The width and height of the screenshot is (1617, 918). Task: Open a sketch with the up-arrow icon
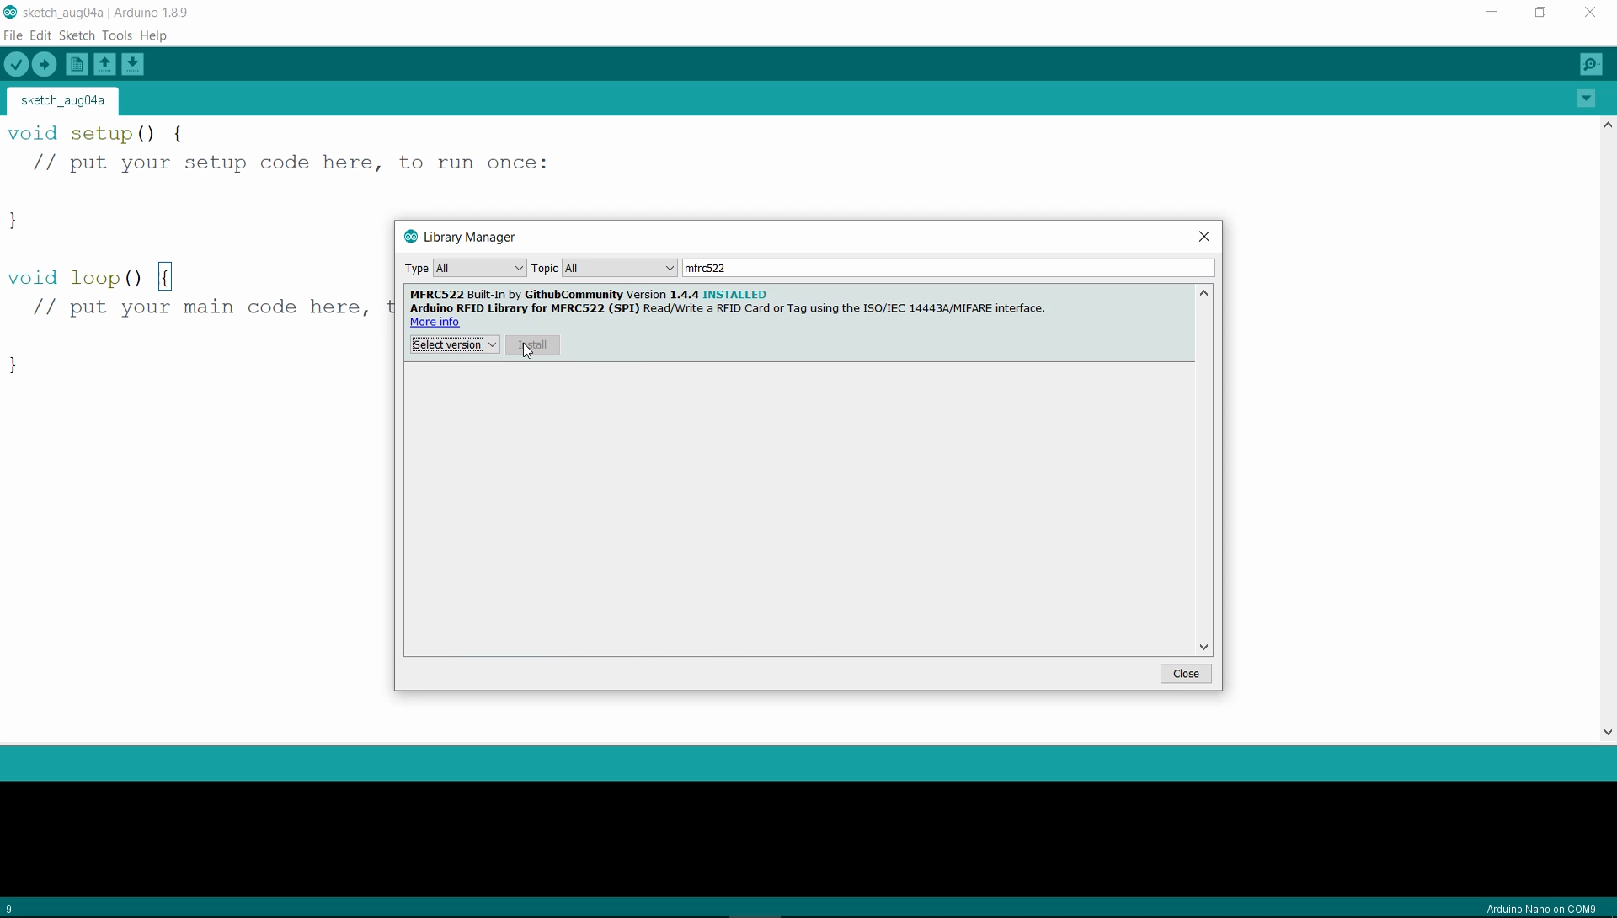click(x=104, y=64)
